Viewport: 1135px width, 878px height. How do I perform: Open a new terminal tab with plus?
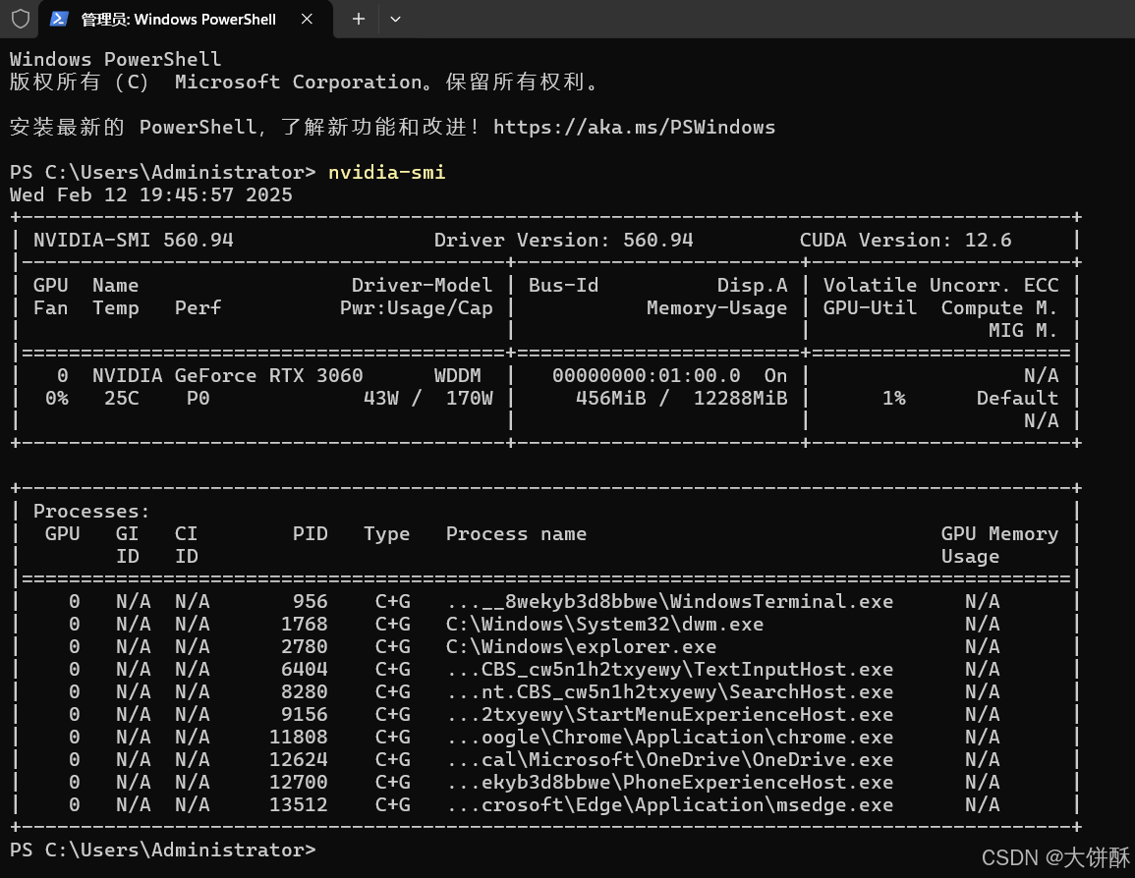click(x=359, y=19)
